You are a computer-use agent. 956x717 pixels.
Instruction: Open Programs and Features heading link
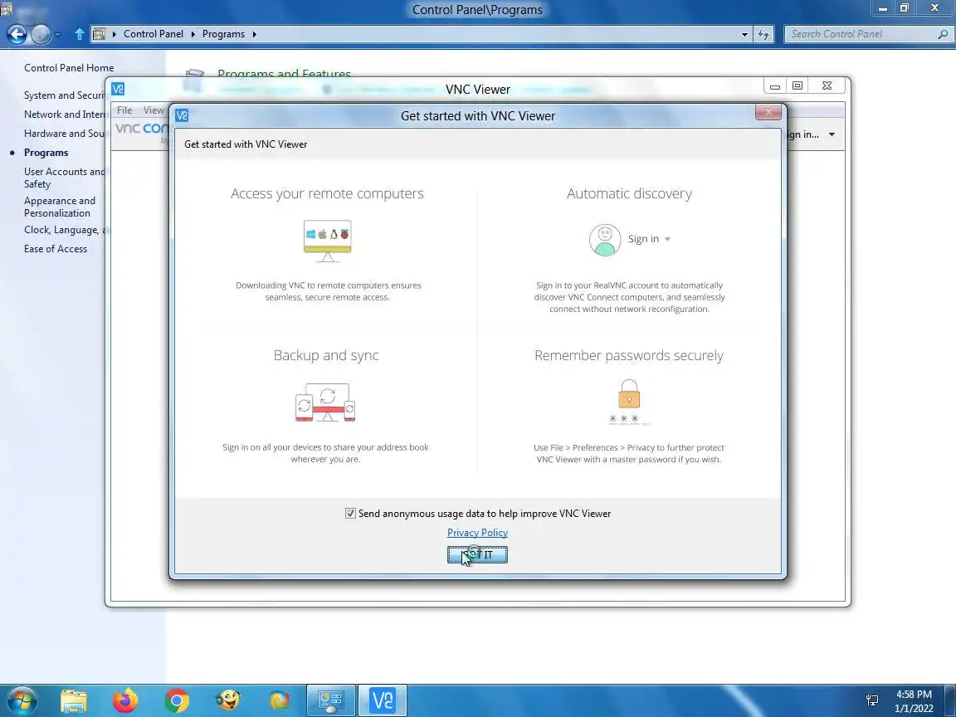point(284,74)
